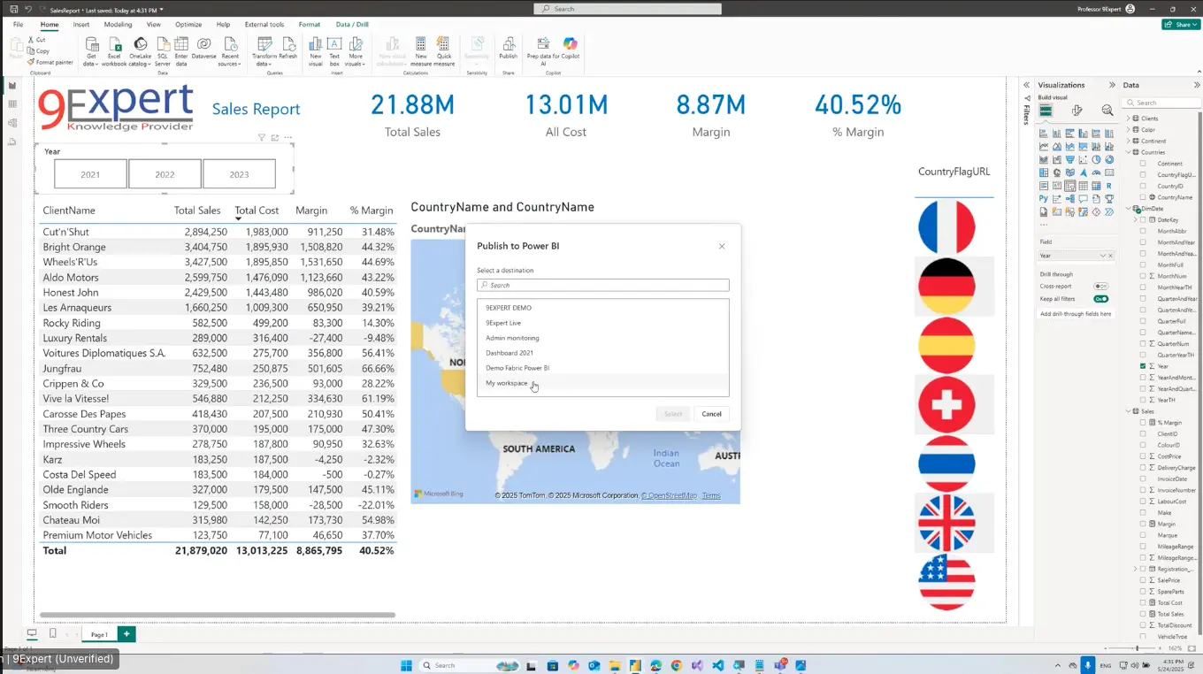1203x674 pixels.
Task: Open Report view in left sidebar
Action: click(12, 86)
